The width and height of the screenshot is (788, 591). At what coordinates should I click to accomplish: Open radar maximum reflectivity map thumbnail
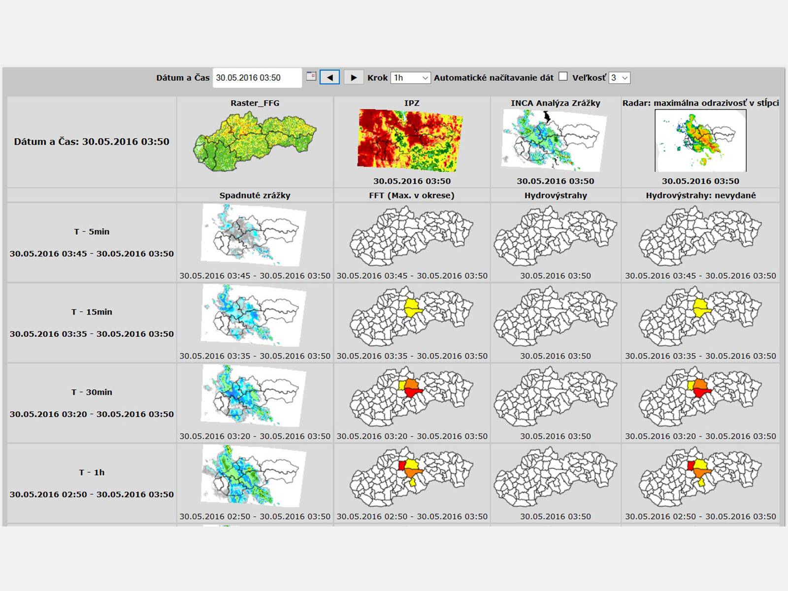[x=700, y=141]
